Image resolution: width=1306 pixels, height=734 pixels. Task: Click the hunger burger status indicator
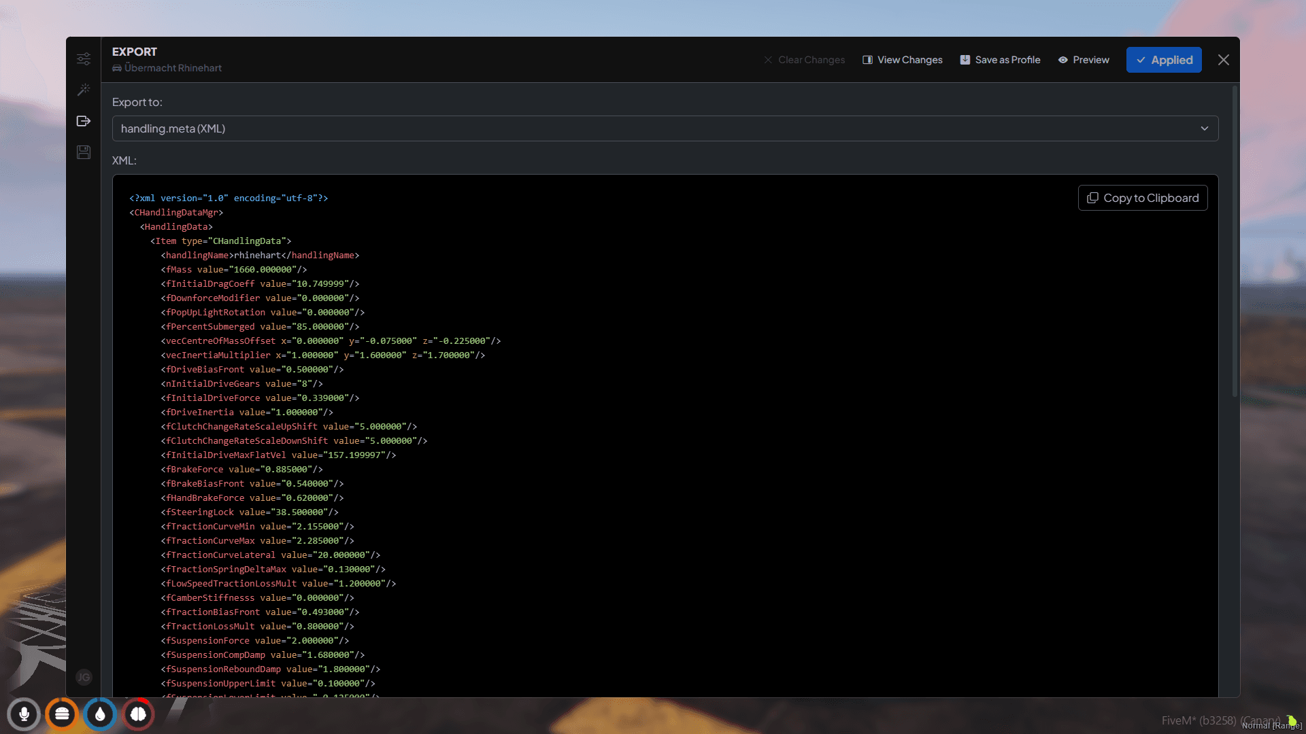(x=61, y=714)
